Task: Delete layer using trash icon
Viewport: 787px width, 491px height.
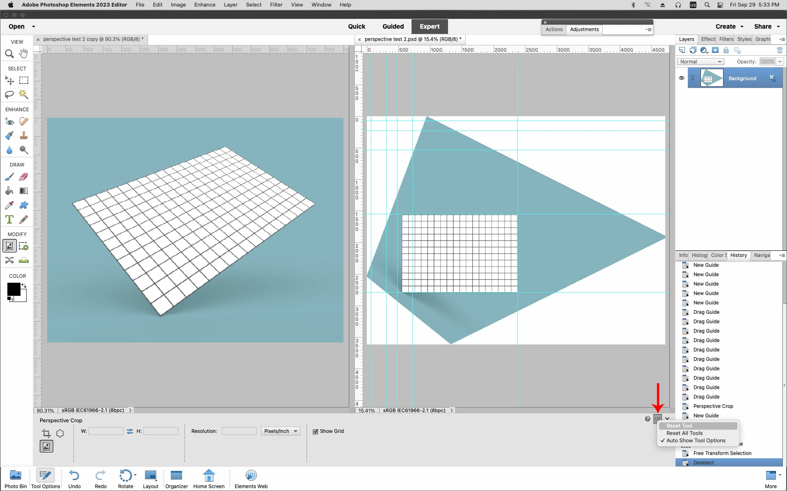Action: (x=780, y=50)
